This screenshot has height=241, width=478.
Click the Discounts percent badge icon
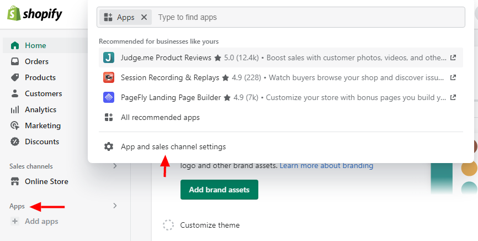15,142
